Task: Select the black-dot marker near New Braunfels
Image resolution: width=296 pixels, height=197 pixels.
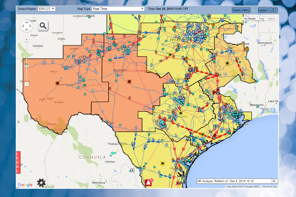Action: (181, 113)
